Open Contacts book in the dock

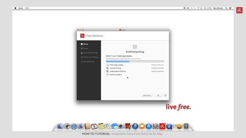[88, 126]
